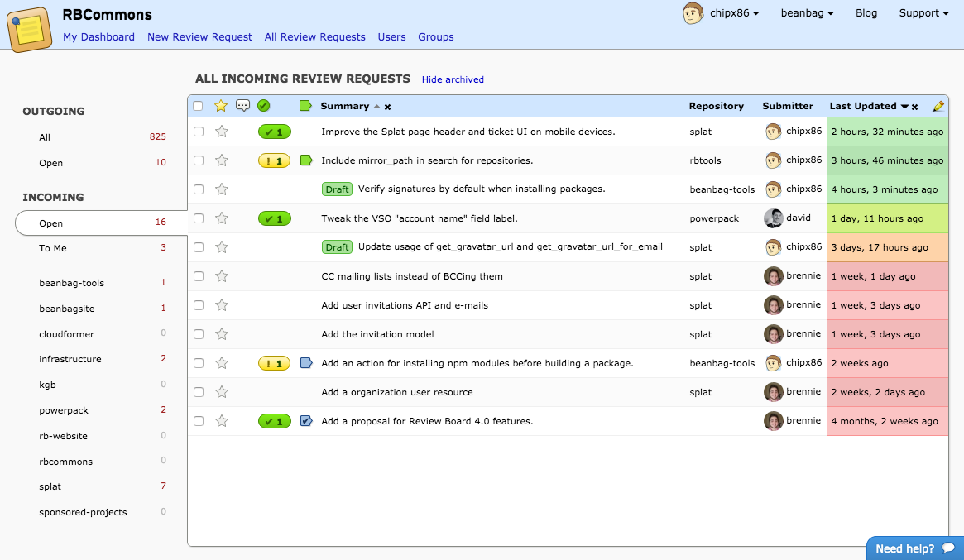The width and height of the screenshot is (964, 560).
Task: Star the 'Tweak the VSO account name' request
Action: (x=222, y=218)
